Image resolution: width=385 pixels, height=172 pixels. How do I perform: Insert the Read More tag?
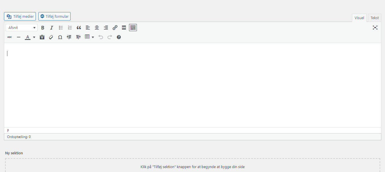coord(124,28)
